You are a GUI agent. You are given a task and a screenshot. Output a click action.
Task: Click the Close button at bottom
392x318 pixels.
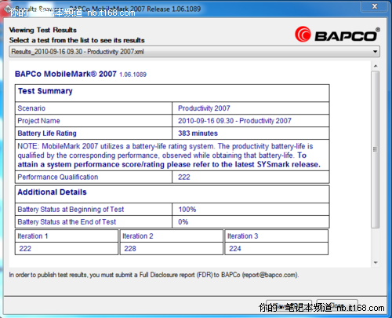[x=337, y=305]
